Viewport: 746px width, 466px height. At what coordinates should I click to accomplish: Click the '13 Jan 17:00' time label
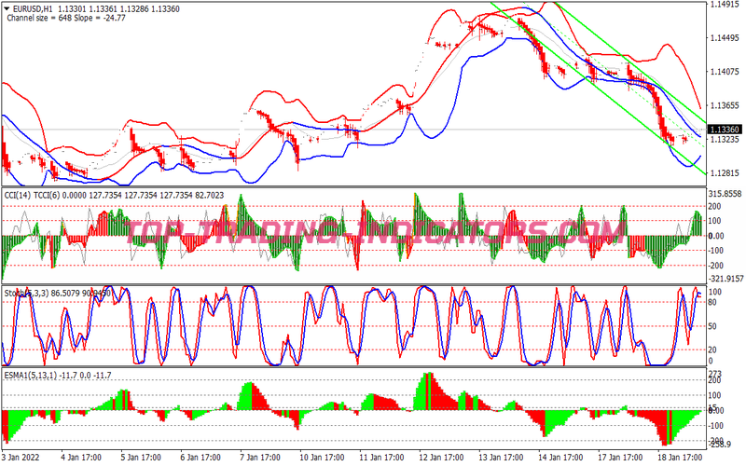coord(501,458)
